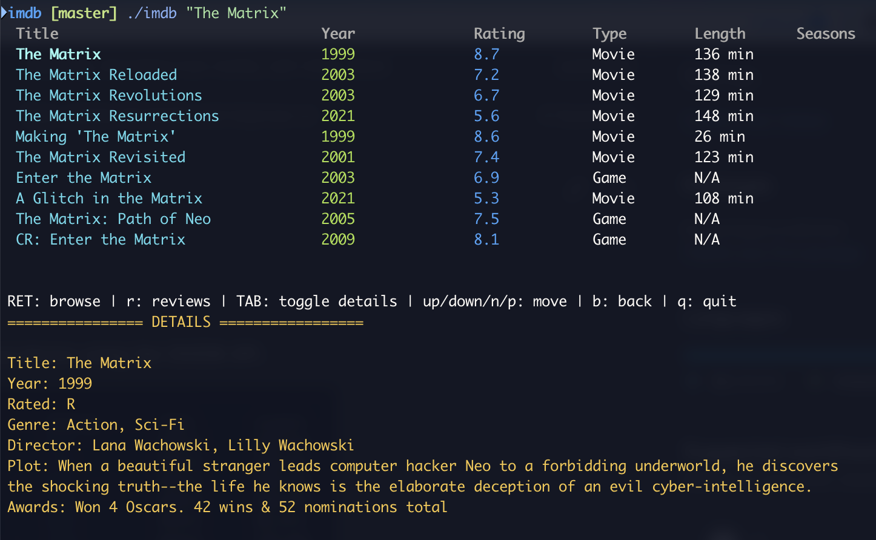Click the './imdb' command text

click(151, 13)
